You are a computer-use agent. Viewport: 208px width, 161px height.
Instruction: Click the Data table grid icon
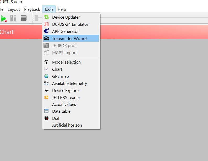46,111
